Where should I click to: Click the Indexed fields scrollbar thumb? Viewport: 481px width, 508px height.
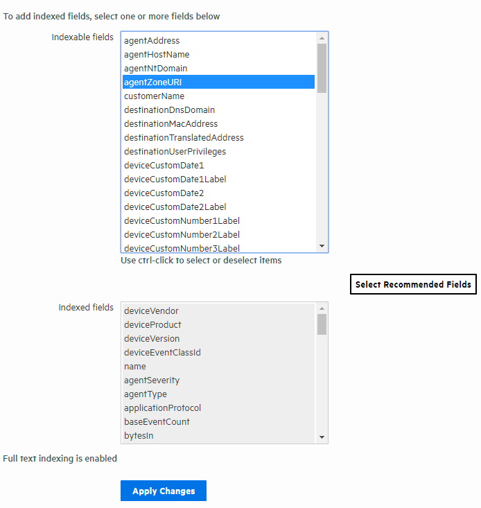pyautogui.click(x=322, y=324)
